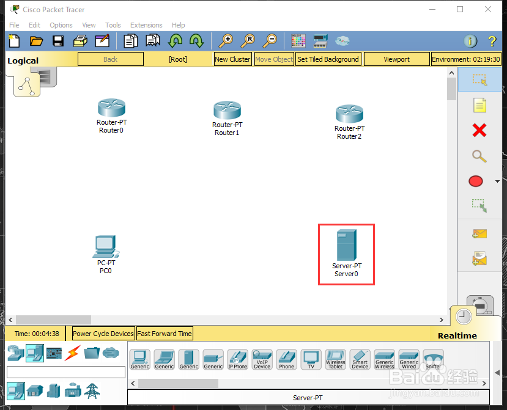Choose the Select tool on right panel

(x=479, y=79)
